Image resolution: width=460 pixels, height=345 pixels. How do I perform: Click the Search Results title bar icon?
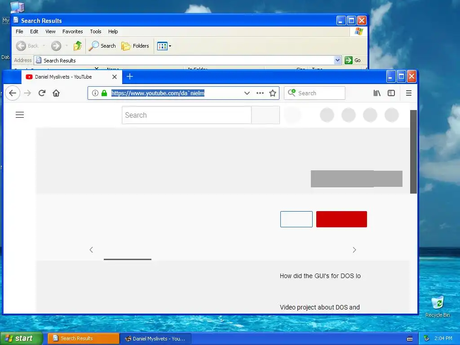(16, 20)
